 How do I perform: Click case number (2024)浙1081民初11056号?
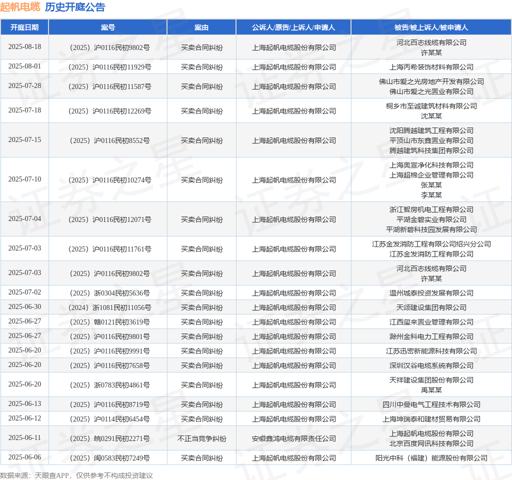pyautogui.click(x=109, y=307)
